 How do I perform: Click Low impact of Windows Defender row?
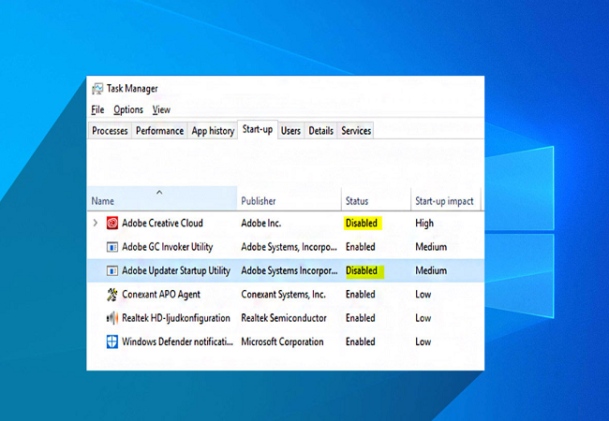coord(423,341)
